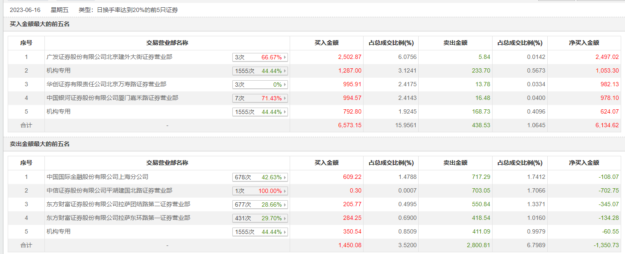
Task: Click the 买入金额最大的前五名 section heading
Action: click(x=40, y=24)
